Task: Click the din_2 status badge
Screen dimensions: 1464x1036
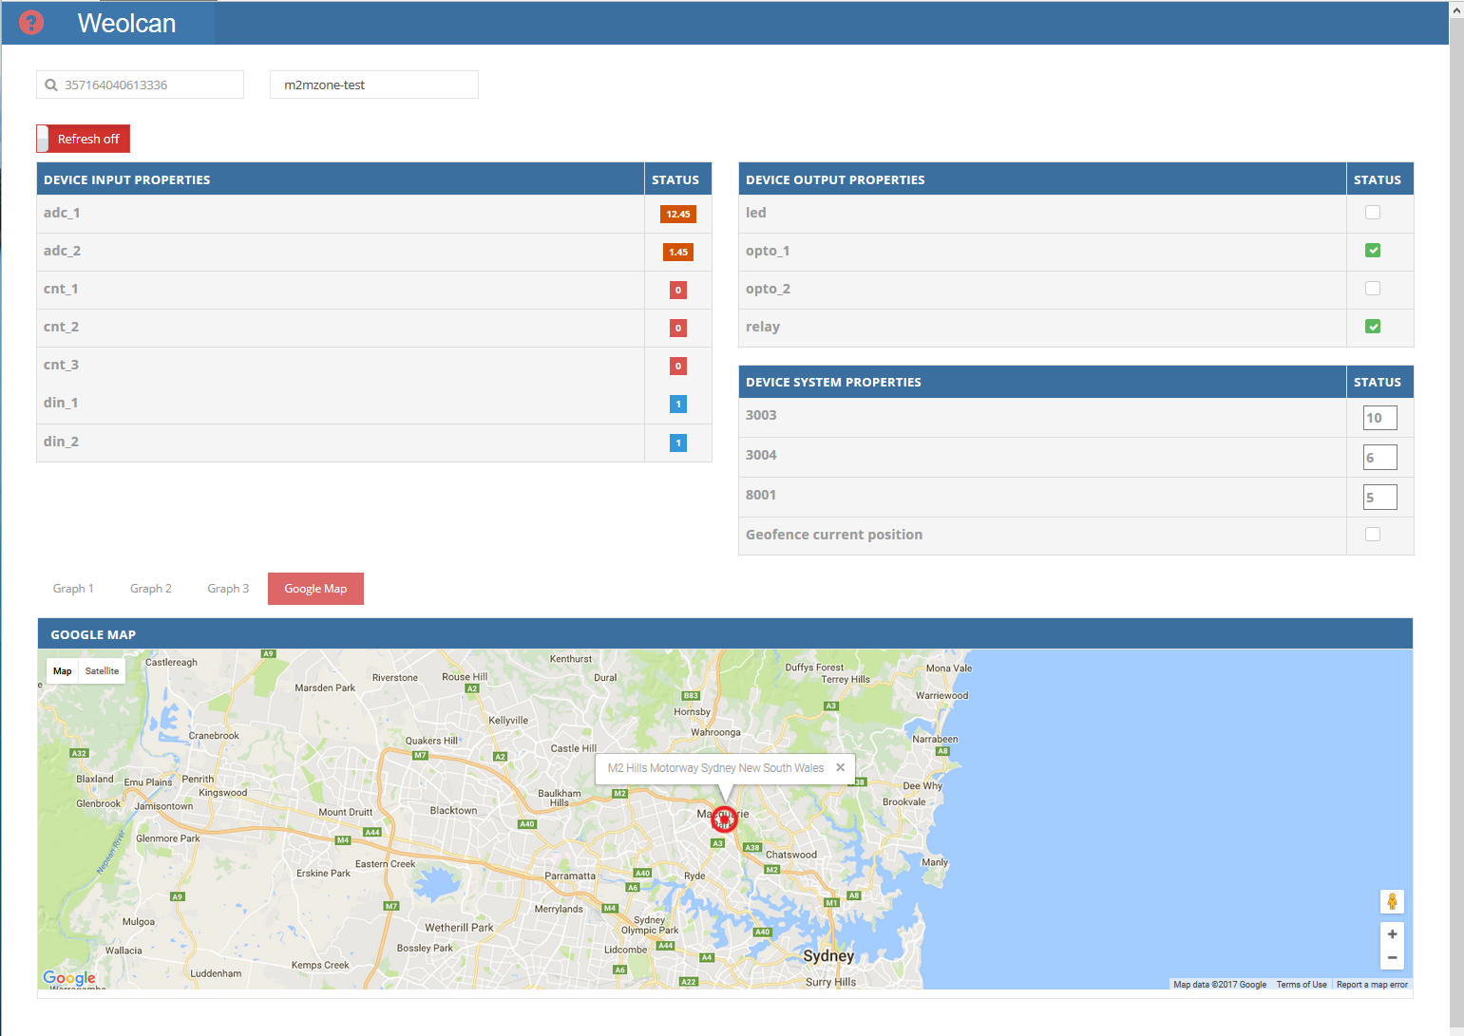Action: [678, 443]
